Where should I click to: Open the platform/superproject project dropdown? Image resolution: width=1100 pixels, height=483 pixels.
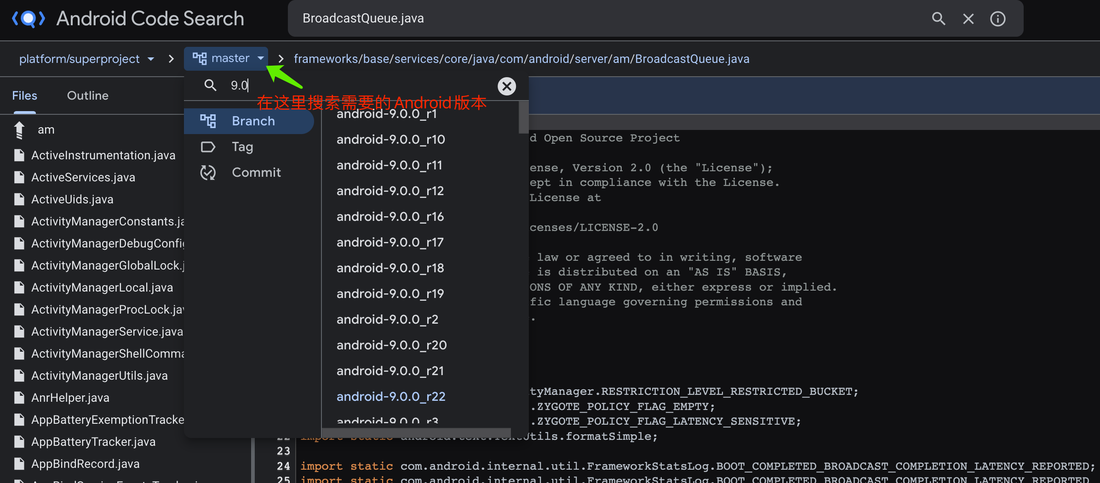click(x=86, y=59)
